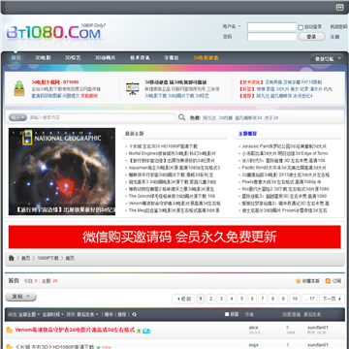Open Pixels thread in recommended list

(281, 181)
